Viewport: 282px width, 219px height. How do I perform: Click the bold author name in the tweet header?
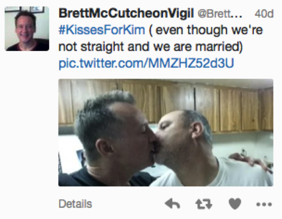[126, 13]
